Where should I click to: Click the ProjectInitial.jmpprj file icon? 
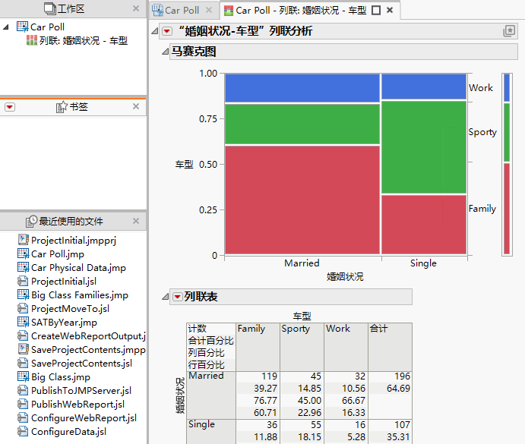(x=23, y=240)
